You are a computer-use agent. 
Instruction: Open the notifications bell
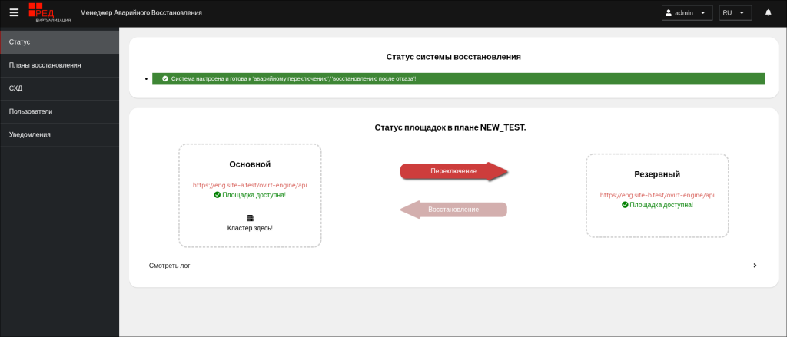point(768,13)
